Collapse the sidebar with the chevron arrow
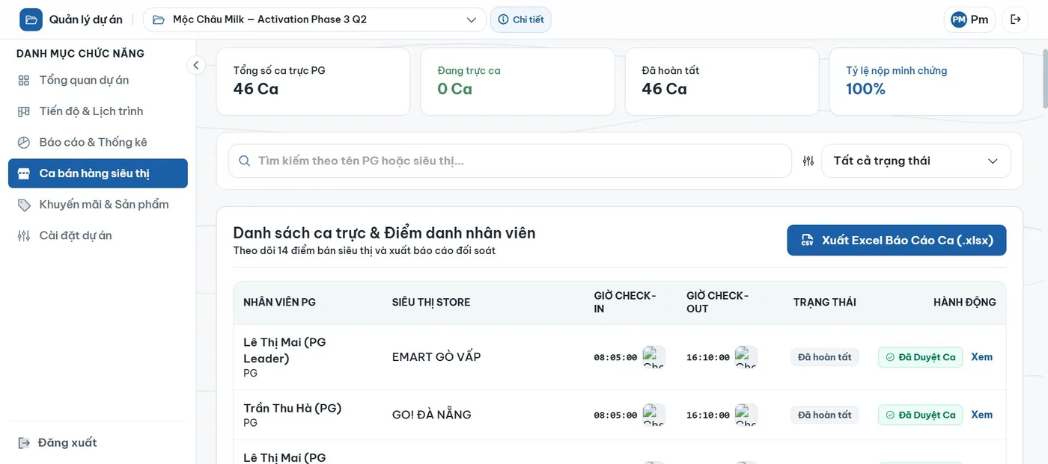 [196, 65]
